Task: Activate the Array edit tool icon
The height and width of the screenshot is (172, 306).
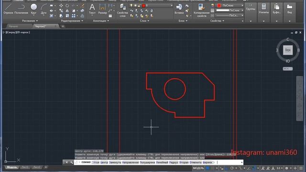Action: click(x=73, y=16)
